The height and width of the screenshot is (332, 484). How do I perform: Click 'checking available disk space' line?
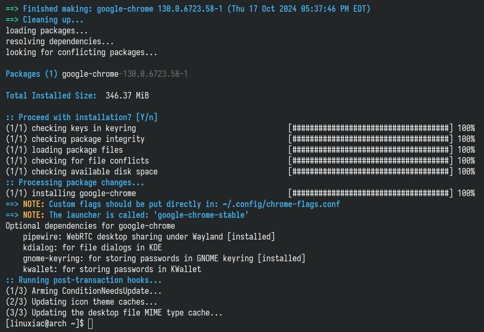pos(82,171)
